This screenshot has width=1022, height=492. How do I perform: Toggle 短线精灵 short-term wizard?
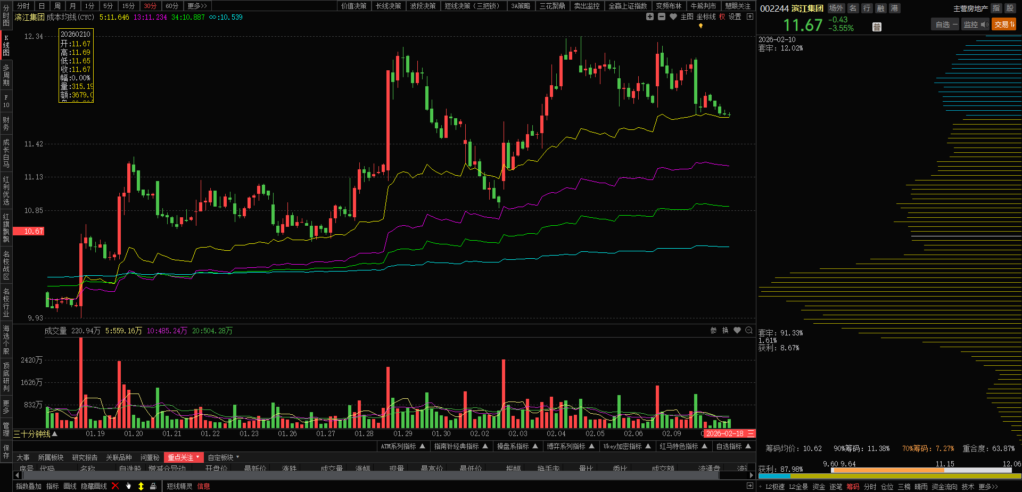pyautogui.click(x=180, y=486)
